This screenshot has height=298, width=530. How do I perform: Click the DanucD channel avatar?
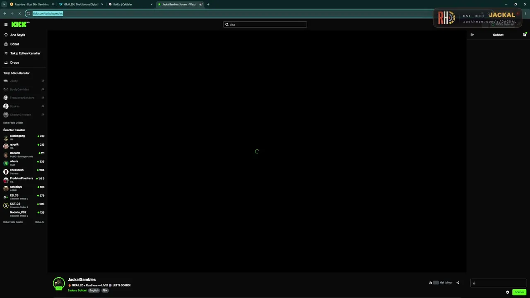[x=6, y=155]
